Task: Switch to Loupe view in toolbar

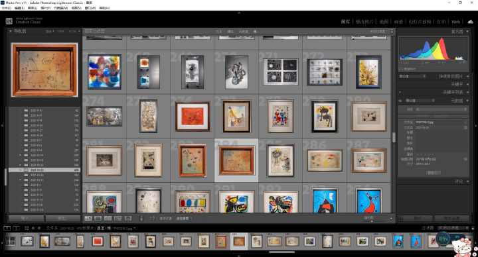Action: pos(98,219)
